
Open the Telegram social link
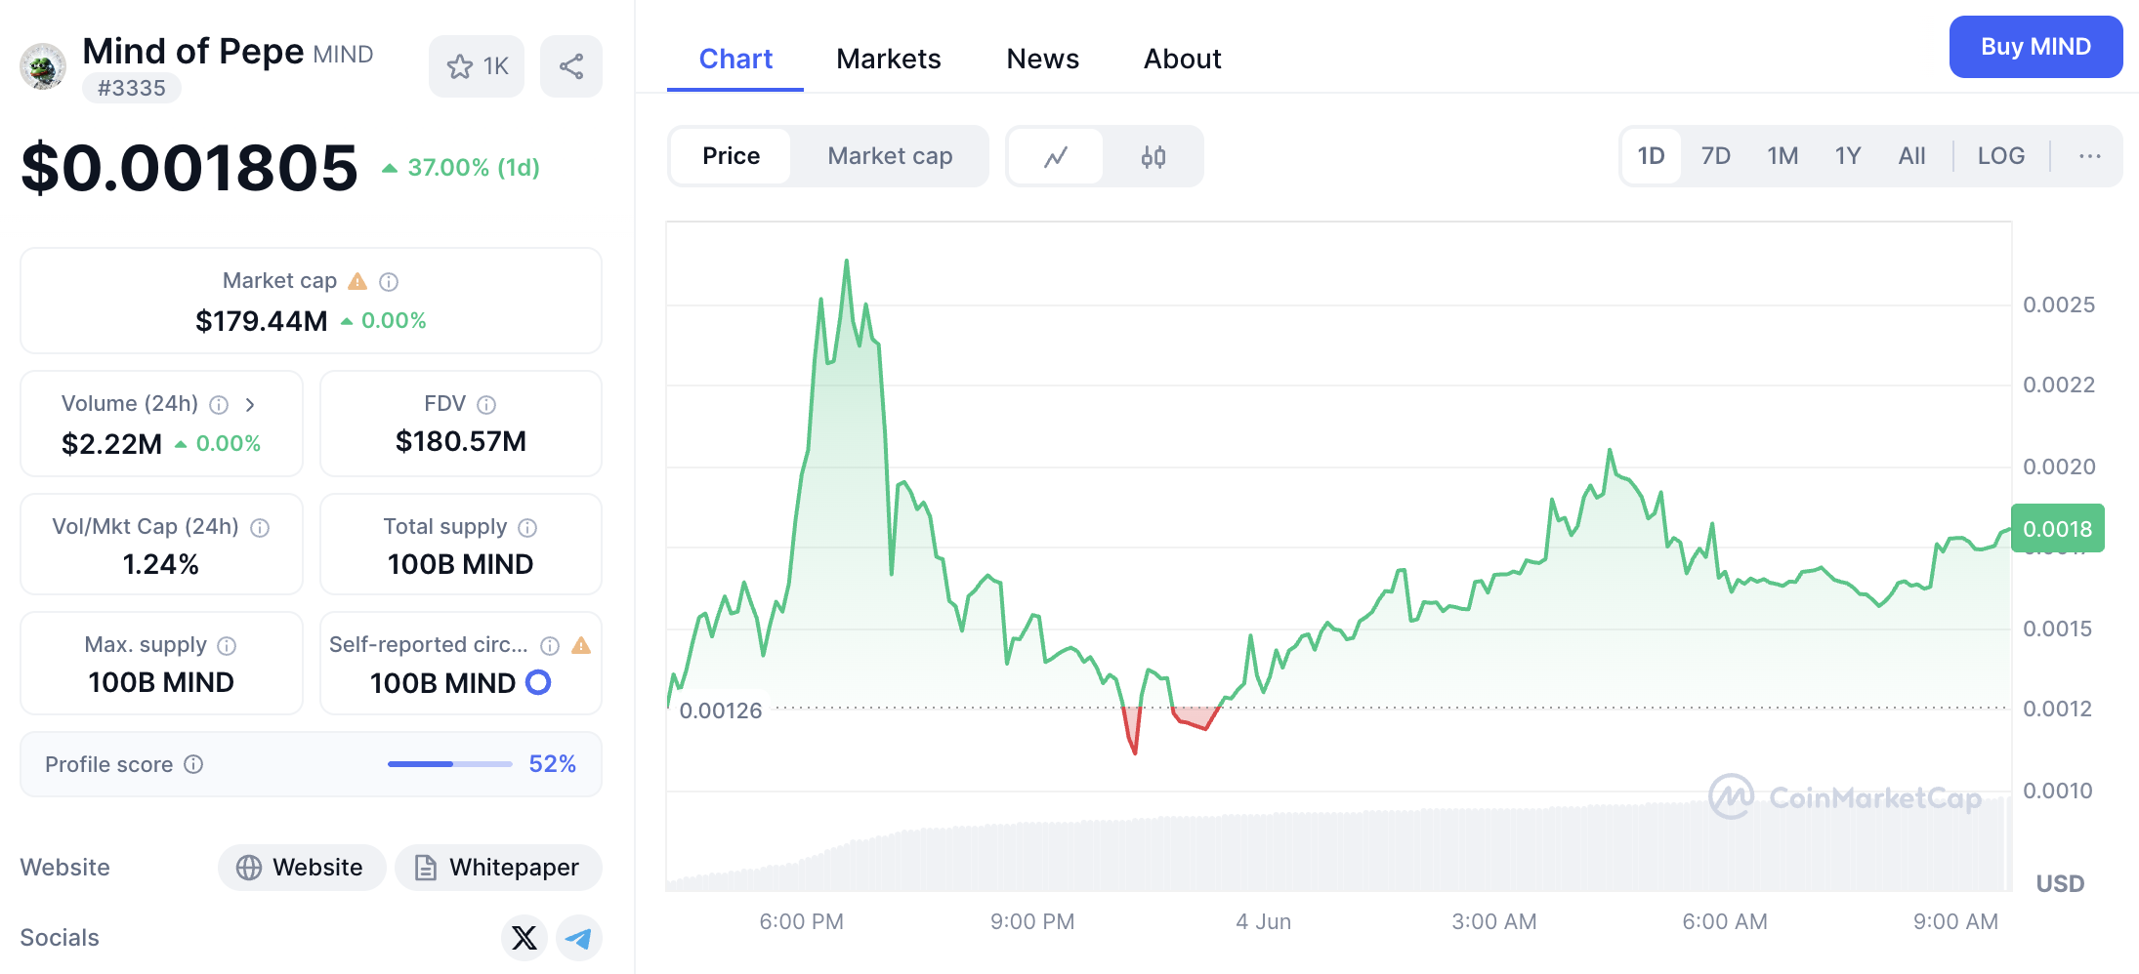pyautogui.click(x=579, y=938)
